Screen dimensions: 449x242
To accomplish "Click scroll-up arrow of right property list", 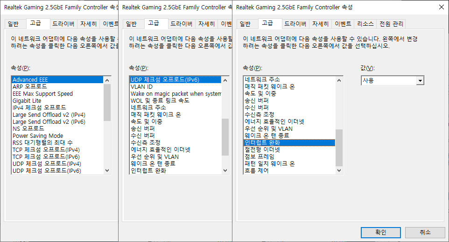I will tap(339, 80).
